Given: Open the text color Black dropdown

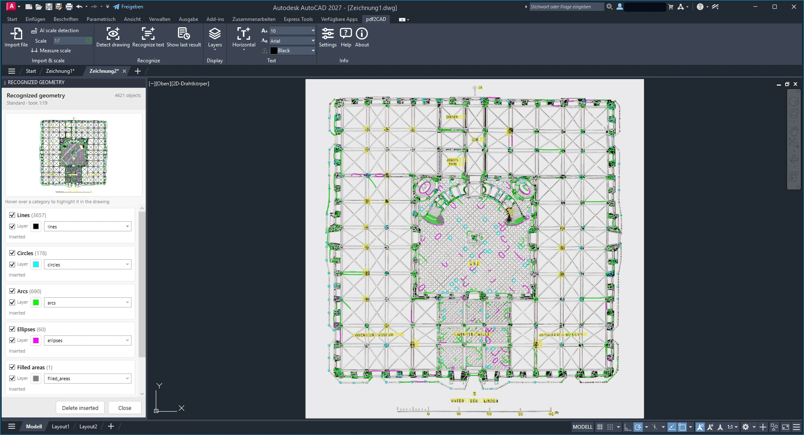Looking at the screenshot, I should 292,51.
